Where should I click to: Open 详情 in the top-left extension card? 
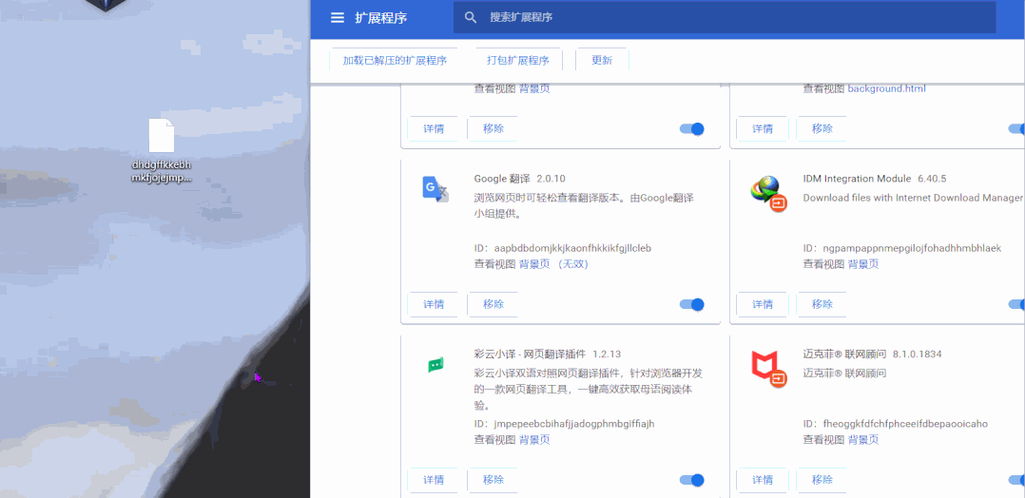[434, 128]
